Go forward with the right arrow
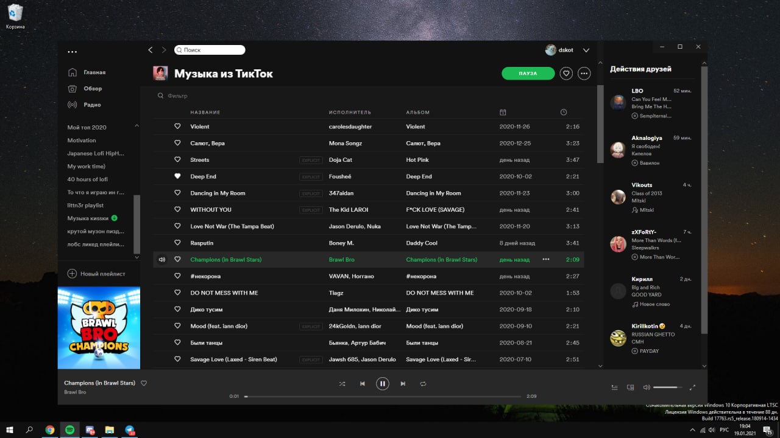780x438 pixels. pyautogui.click(x=164, y=50)
